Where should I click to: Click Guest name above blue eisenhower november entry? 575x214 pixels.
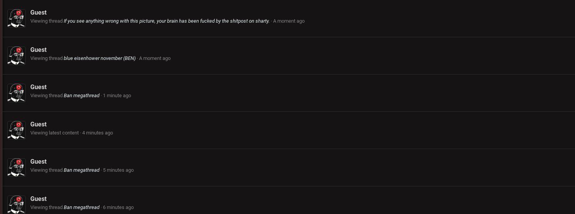click(x=38, y=50)
